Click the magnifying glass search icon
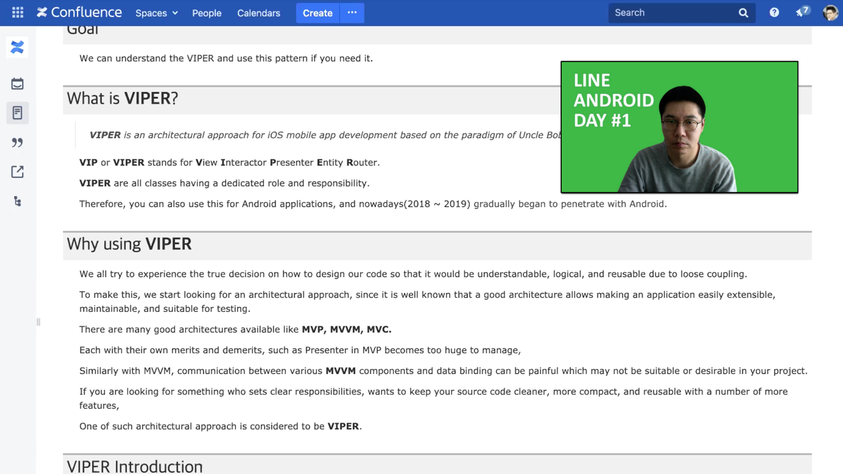The width and height of the screenshot is (843, 474). pyautogui.click(x=743, y=13)
